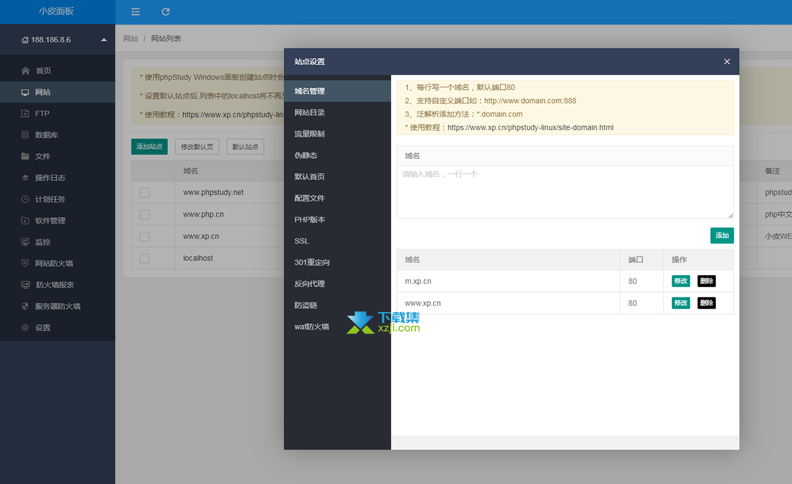Open 首页 in the sidebar
Screen dimensions: 792x484
58,70
